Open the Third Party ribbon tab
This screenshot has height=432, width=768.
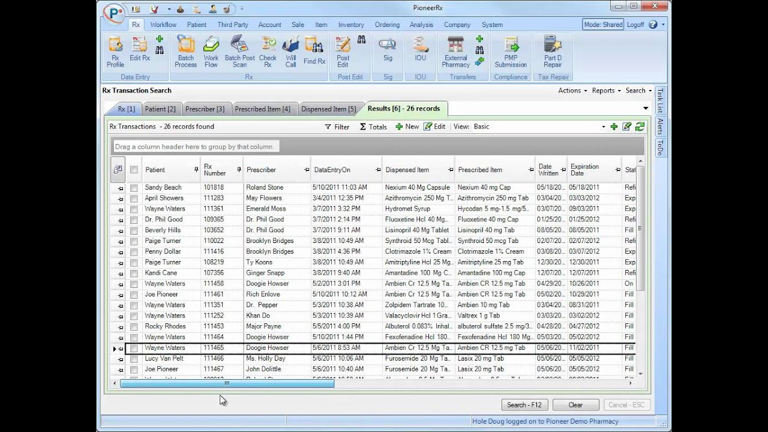(233, 25)
